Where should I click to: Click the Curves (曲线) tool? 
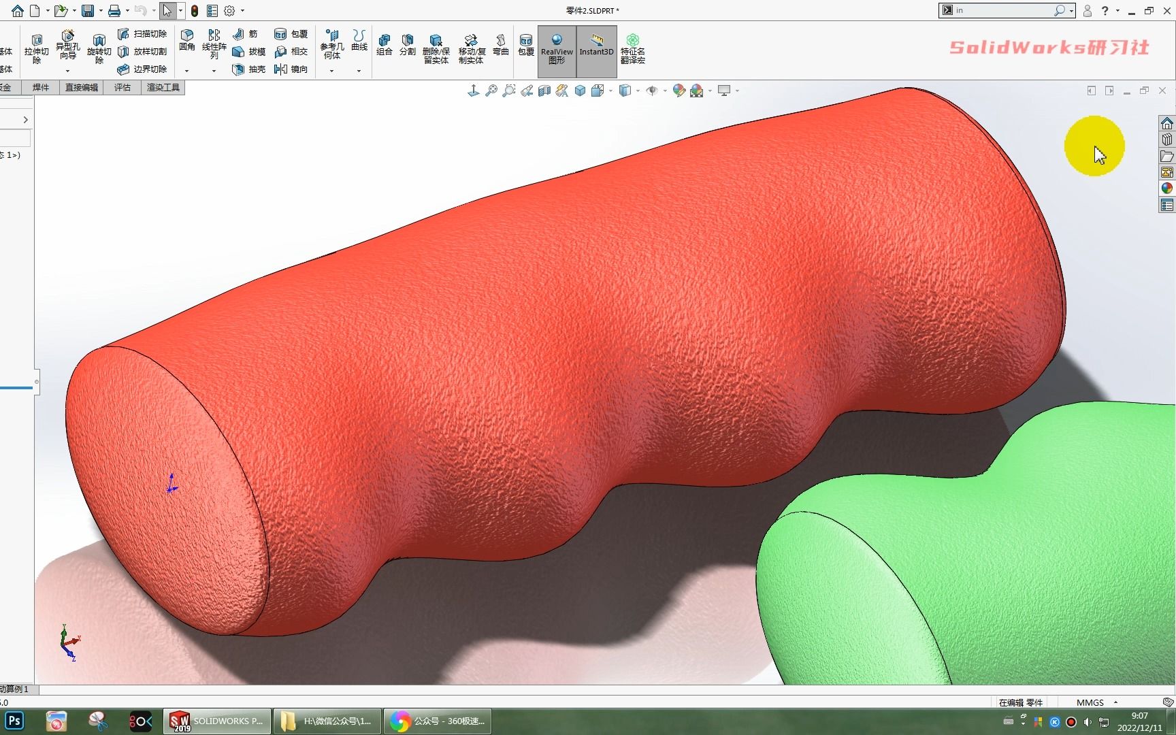(359, 40)
